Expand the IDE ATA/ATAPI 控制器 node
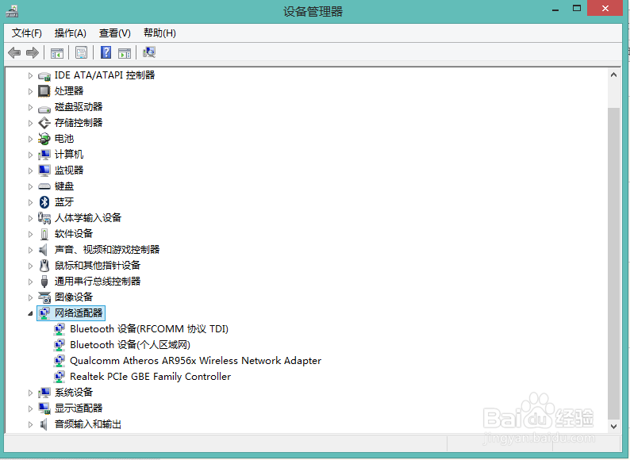Screen dimensions: 630x460 (x=30, y=75)
